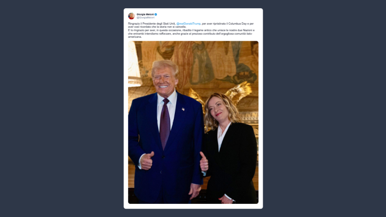Screen dimensions: 386x217
Task: Click the 'E lo ringrazio per aver' paragraph
Action: (x=191, y=33)
